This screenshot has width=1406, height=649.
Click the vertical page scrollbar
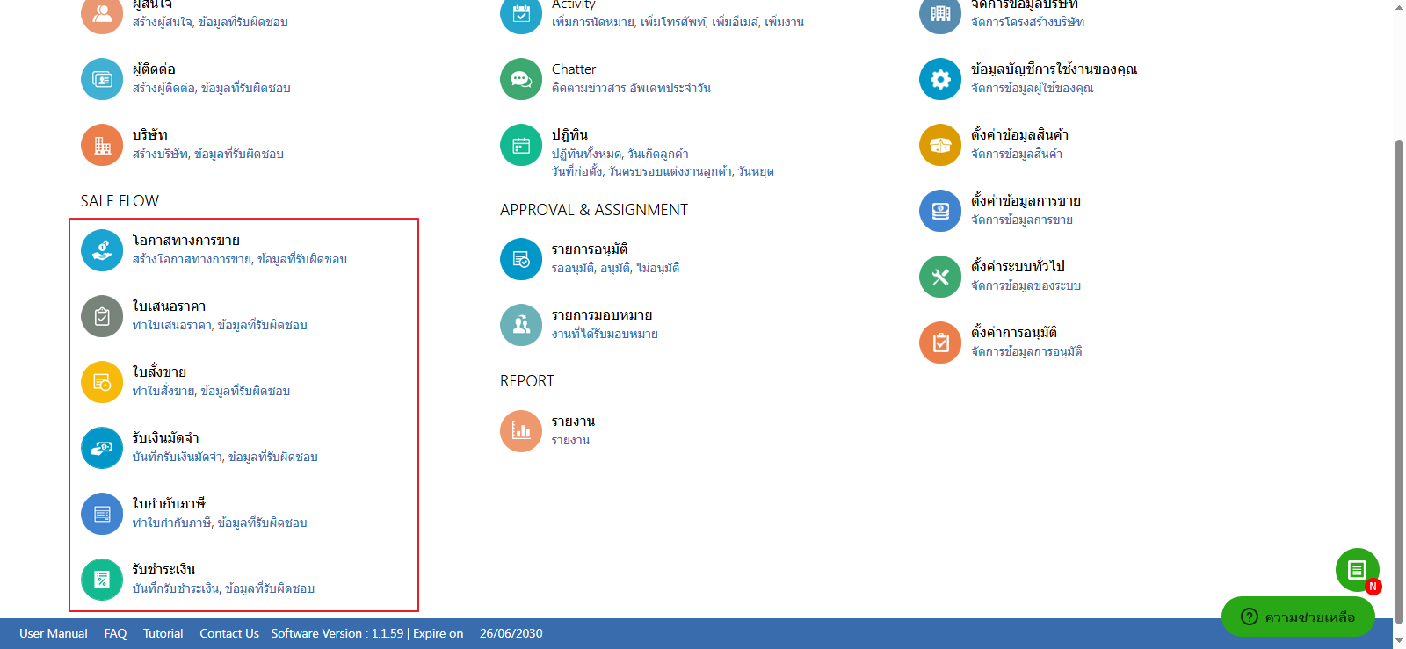[x=1399, y=351]
